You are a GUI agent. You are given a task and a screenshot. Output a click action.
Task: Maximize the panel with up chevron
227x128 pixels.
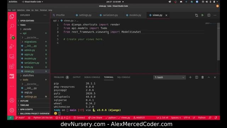click(209, 78)
